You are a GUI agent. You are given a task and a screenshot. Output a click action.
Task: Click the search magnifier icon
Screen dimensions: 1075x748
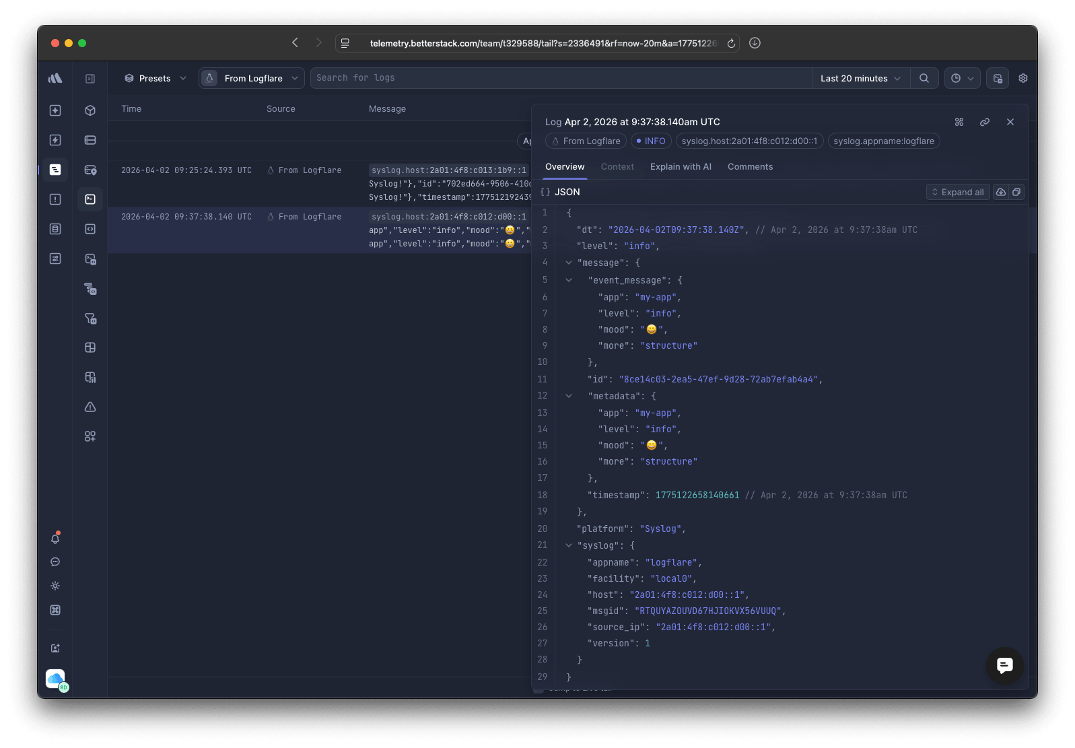point(924,78)
